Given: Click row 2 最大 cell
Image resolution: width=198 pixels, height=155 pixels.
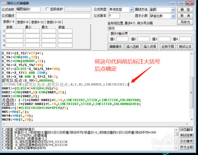Looking at the screenshot, I should click(49, 36).
